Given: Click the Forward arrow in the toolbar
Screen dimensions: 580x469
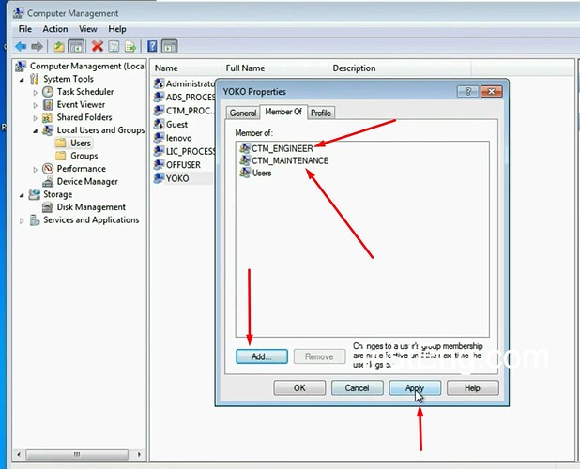Looking at the screenshot, I should pos(37,47).
